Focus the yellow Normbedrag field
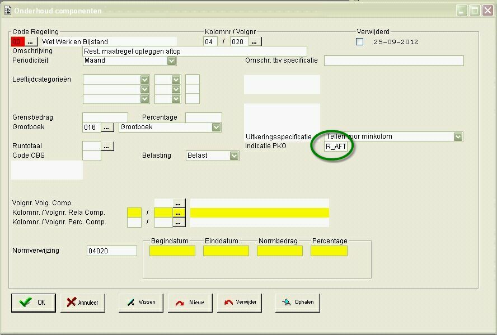The width and height of the screenshot is (497, 335). (280, 251)
